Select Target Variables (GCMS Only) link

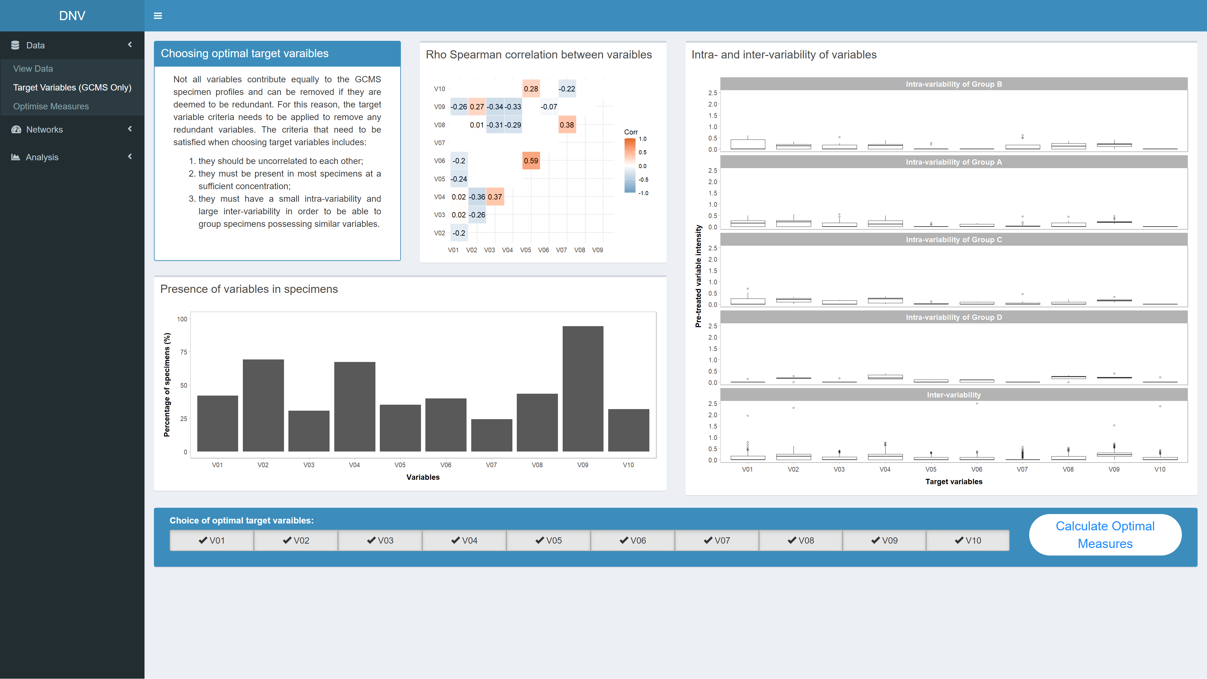pos(72,88)
